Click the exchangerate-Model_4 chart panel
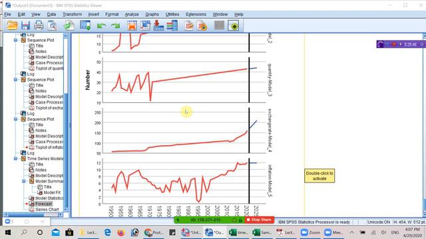The width and height of the screenshot is (426, 239). pyautogui.click(x=184, y=131)
